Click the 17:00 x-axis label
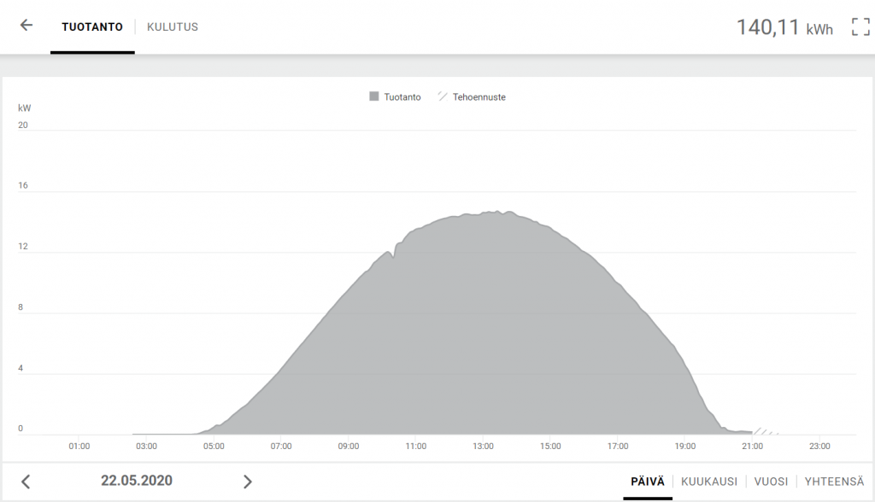Image resolution: width=875 pixels, height=502 pixels. (618, 446)
